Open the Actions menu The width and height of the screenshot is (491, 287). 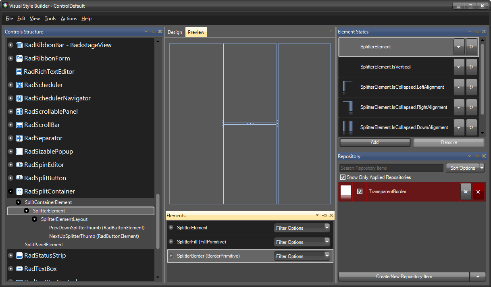point(69,19)
